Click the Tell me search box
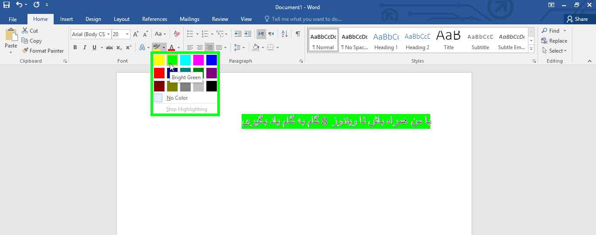 (306, 19)
